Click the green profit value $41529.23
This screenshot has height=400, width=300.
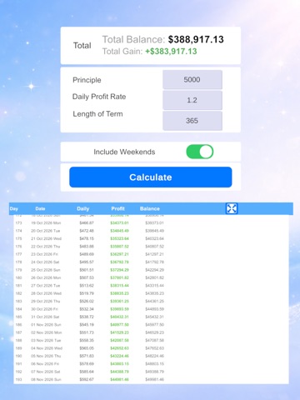tap(119, 332)
